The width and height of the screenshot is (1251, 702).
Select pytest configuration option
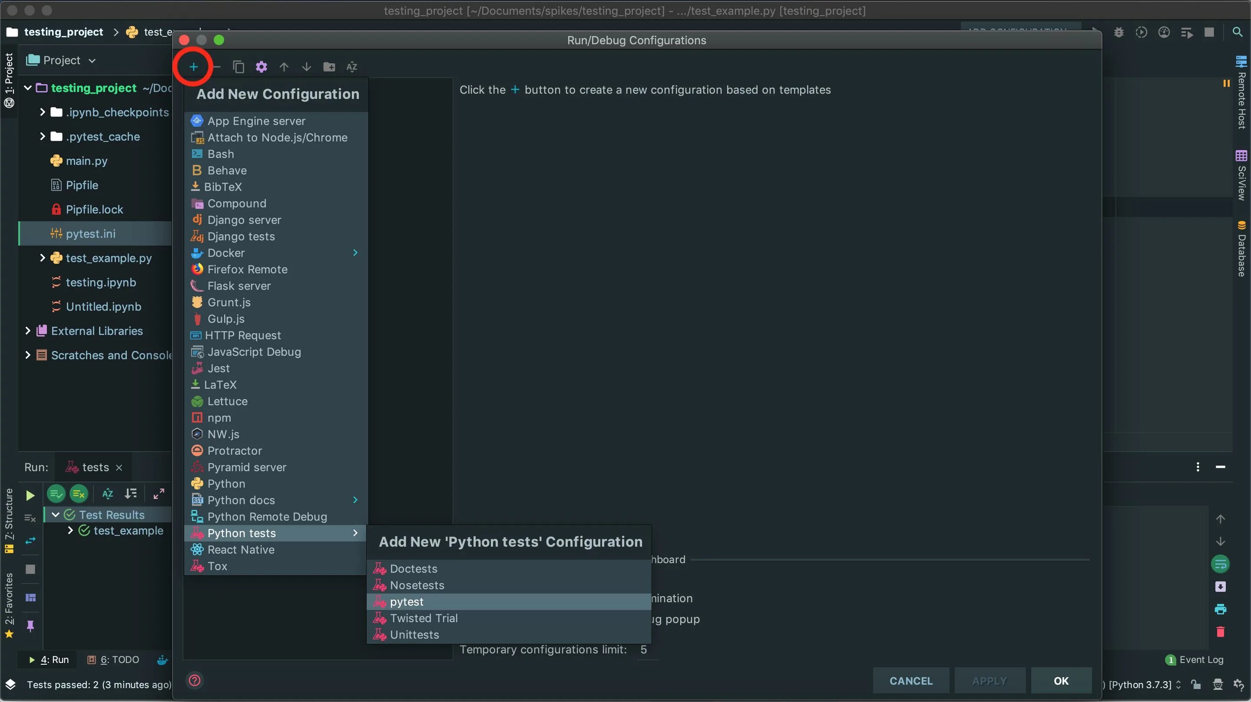(x=407, y=601)
